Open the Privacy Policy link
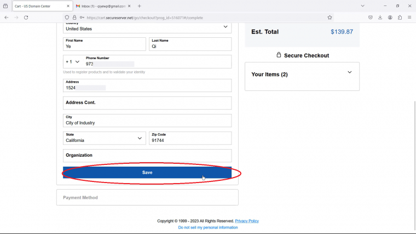 pos(247,221)
